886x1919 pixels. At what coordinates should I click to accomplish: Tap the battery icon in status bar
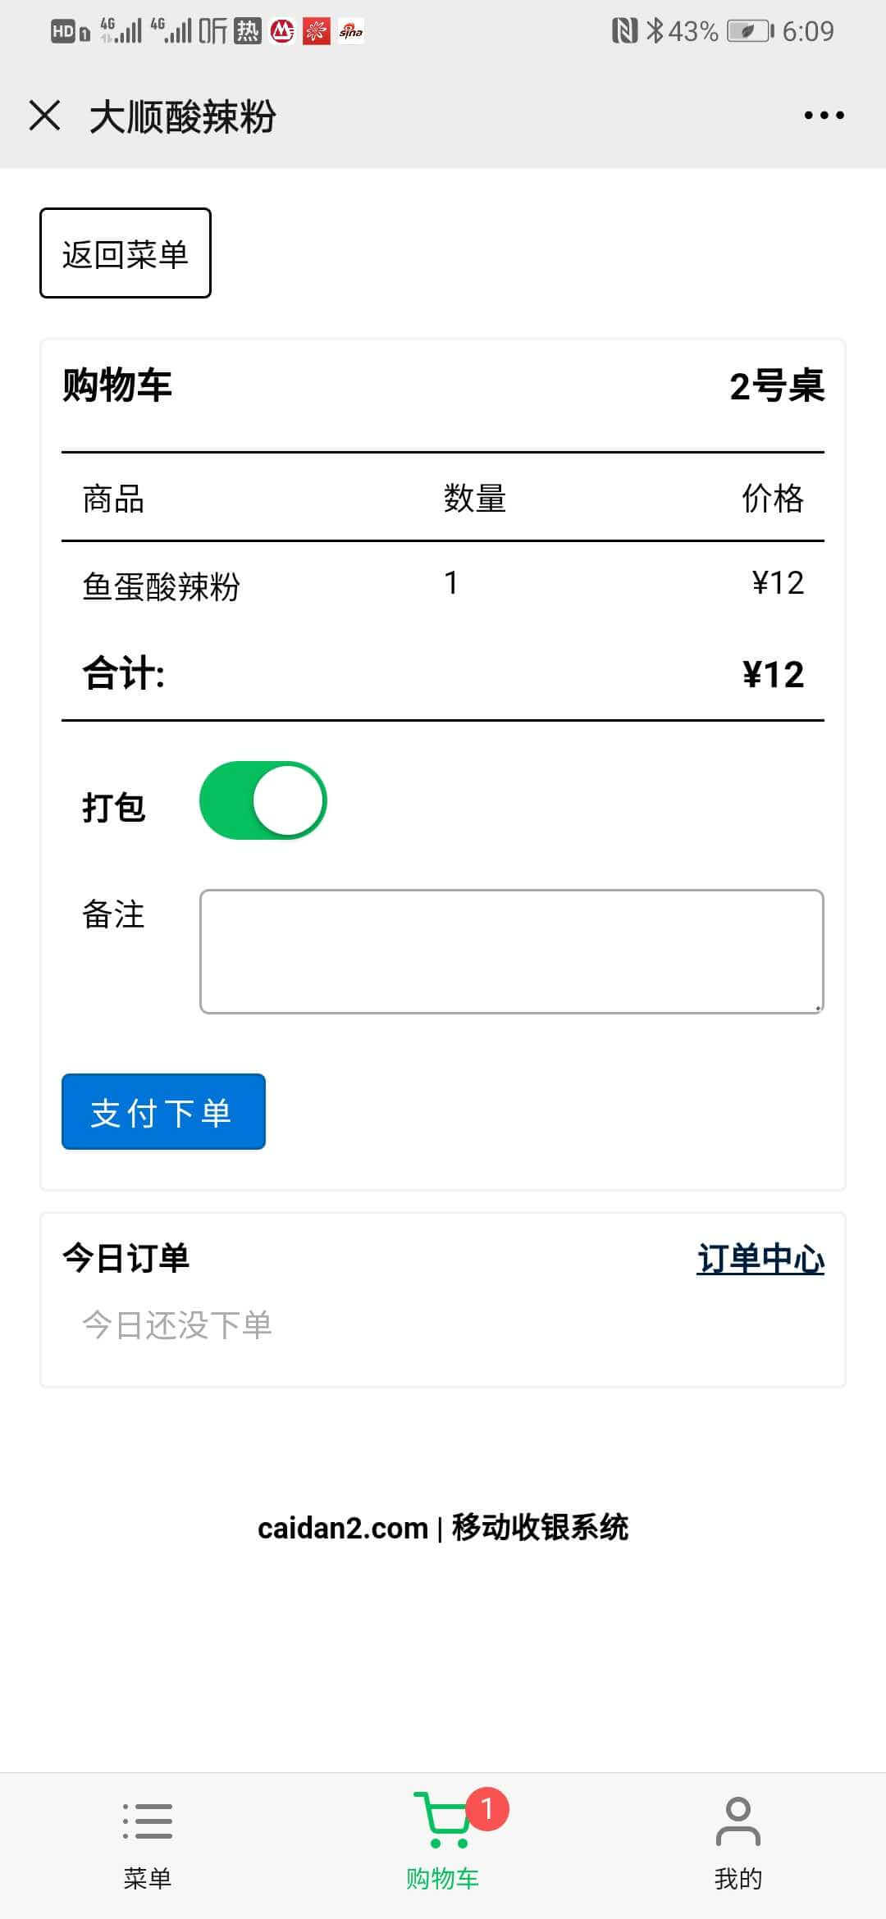tap(750, 31)
